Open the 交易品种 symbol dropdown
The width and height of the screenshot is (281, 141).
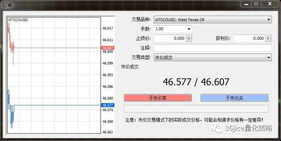pyautogui.click(x=213, y=20)
